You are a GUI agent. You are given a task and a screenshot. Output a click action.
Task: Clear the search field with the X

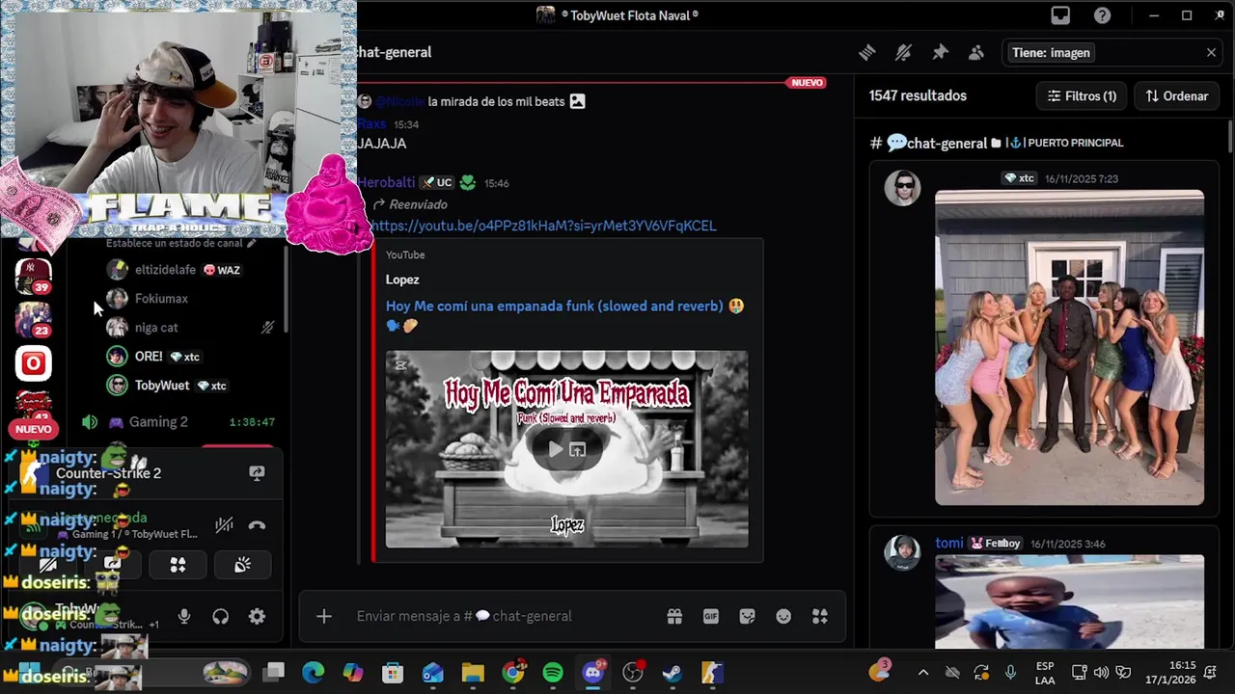(x=1211, y=53)
